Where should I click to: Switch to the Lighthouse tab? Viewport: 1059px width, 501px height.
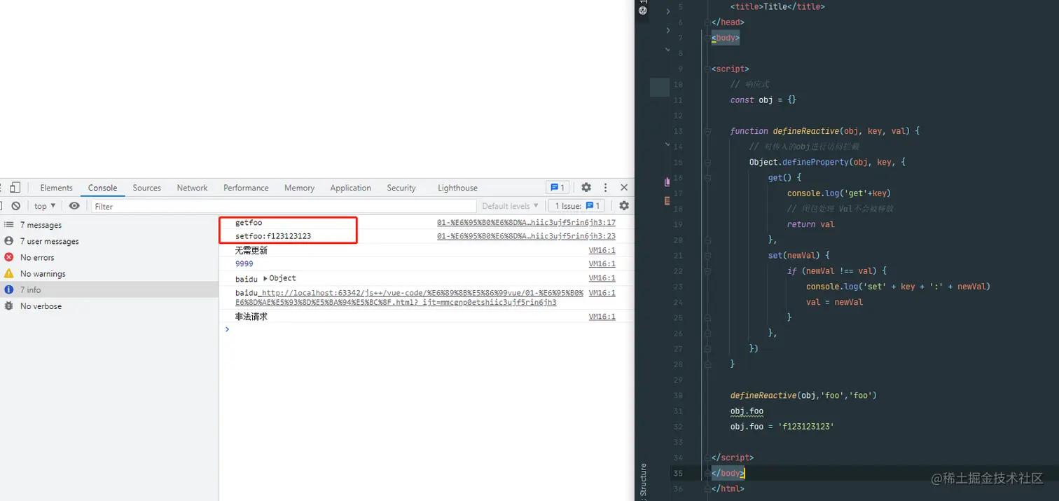click(457, 188)
